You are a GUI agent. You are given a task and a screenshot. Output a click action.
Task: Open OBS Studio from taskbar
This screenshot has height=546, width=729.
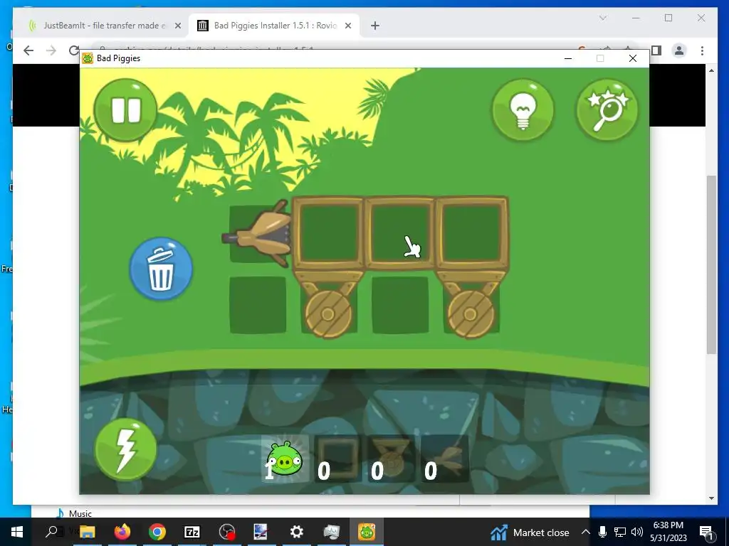pos(227,532)
